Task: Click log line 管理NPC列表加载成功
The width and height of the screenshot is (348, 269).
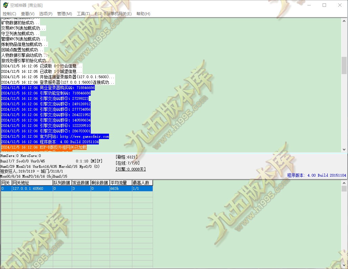Action: coord(23,39)
